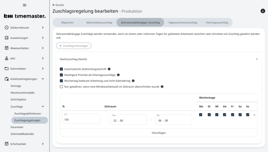Click the Von time input field
The width and height of the screenshot is (268, 152).
tap(128, 120)
